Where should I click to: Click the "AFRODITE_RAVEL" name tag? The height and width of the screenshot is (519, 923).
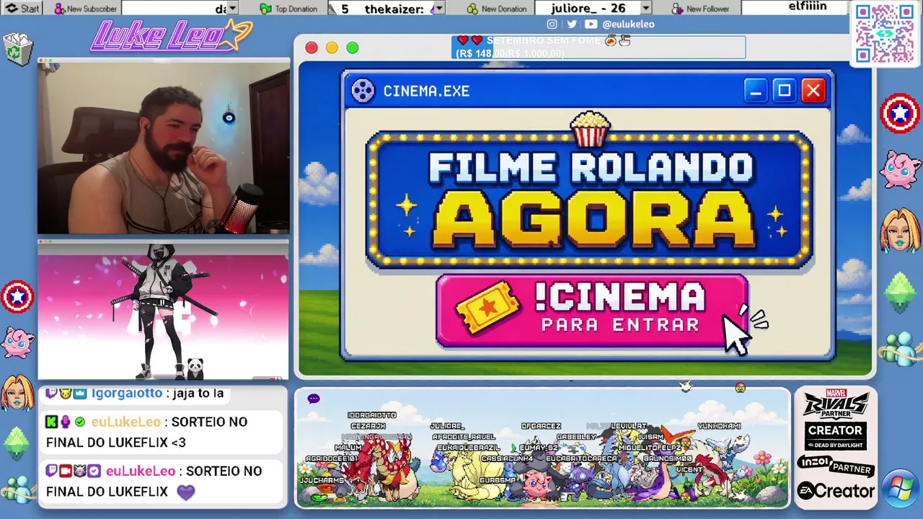pyautogui.click(x=464, y=437)
